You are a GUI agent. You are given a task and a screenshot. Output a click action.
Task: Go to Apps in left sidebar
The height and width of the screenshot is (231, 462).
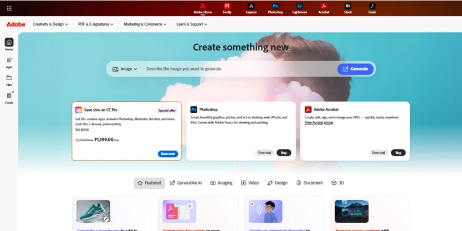(9, 62)
